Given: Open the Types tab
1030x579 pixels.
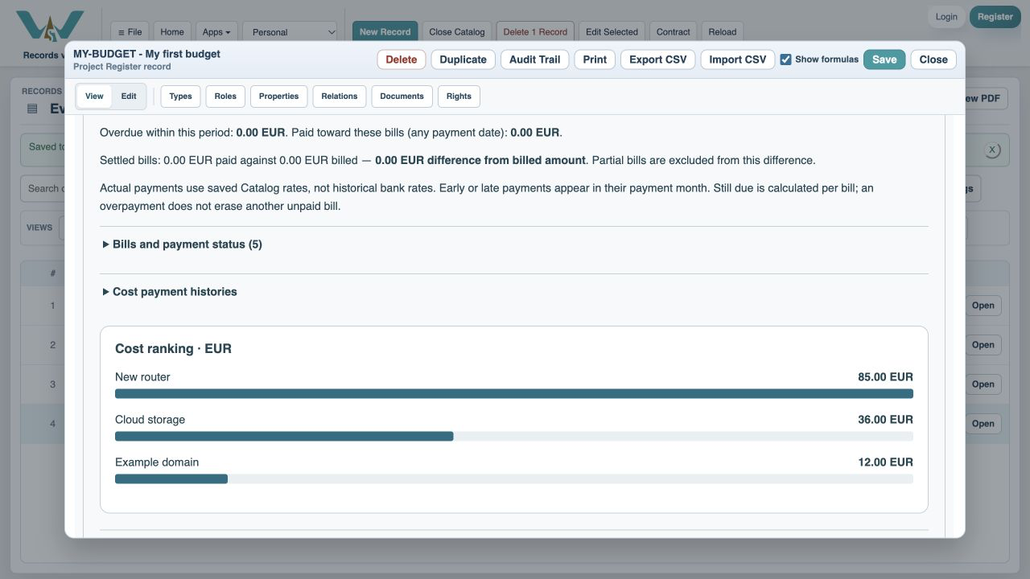Looking at the screenshot, I should [181, 96].
